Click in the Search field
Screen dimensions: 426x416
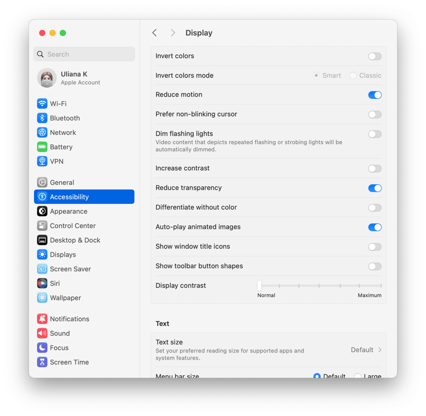click(x=84, y=54)
